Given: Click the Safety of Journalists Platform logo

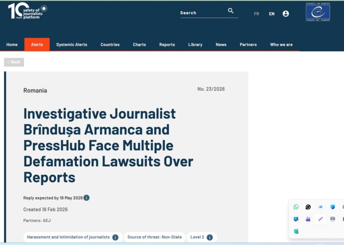Looking at the screenshot, I should click(28, 12).
